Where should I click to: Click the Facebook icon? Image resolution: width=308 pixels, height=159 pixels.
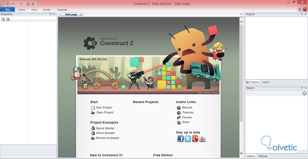click(x=180, y=139)
